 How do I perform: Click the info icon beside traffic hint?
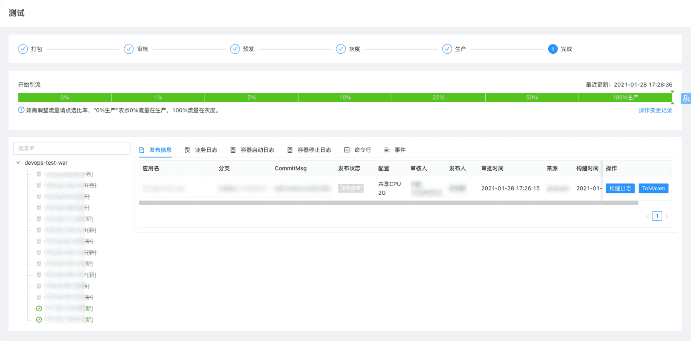coord(21,110)
